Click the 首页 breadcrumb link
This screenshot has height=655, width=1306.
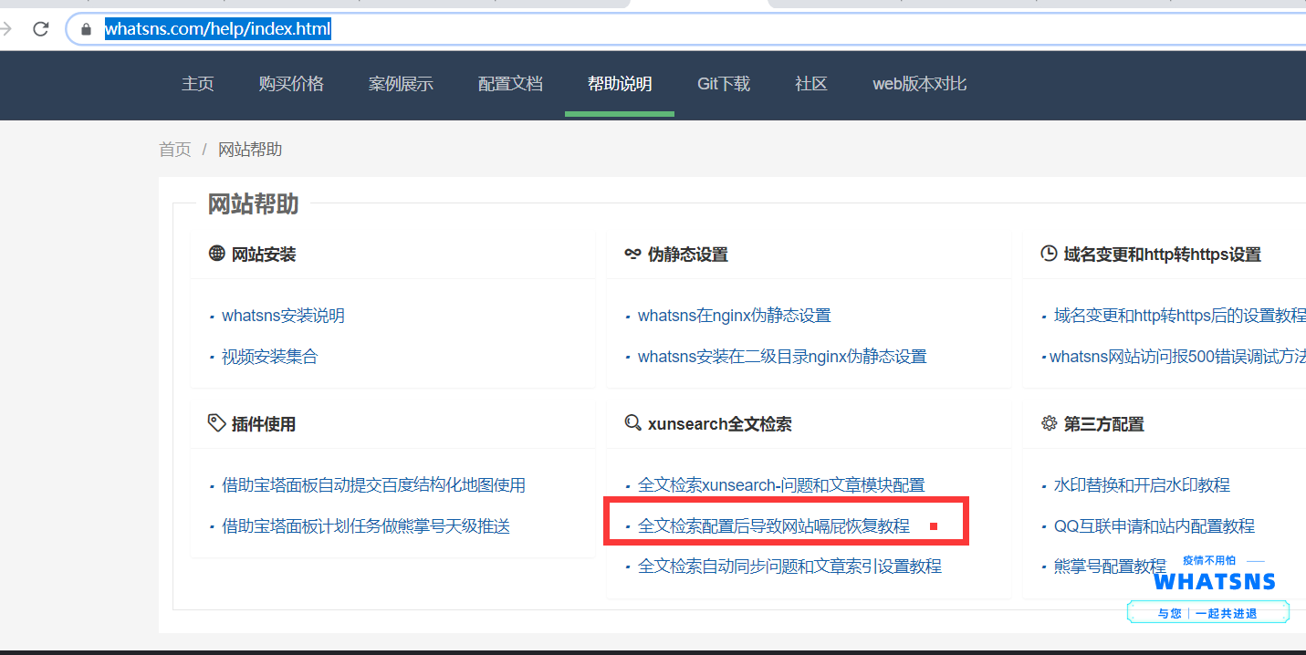point(175,150)
